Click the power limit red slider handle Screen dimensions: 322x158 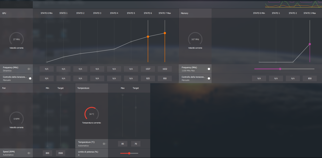pos(129,153)
